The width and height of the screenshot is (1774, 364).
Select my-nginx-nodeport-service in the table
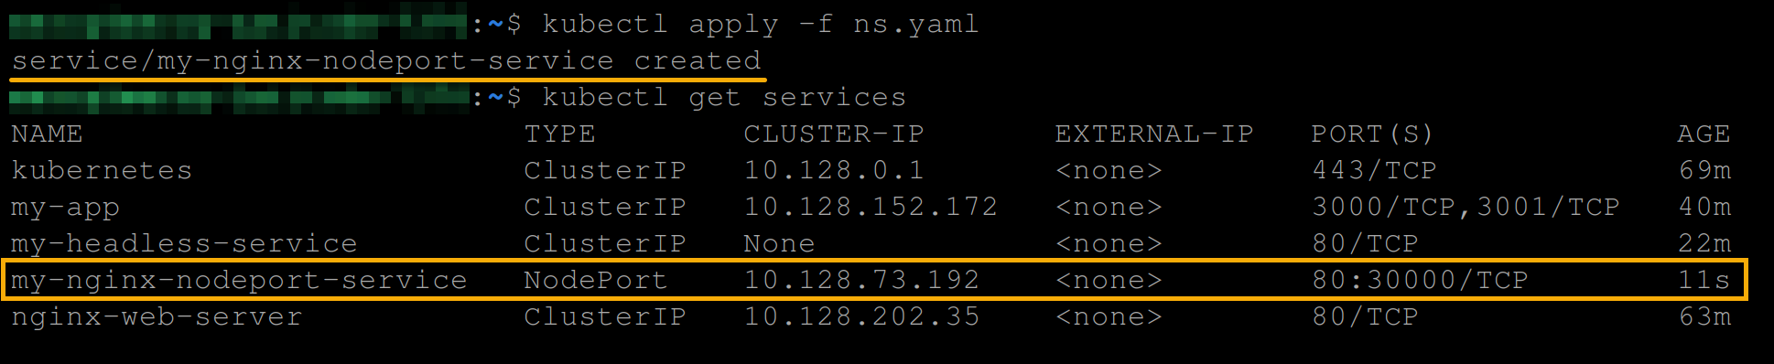pyautogui.click(x=239, y=280)
